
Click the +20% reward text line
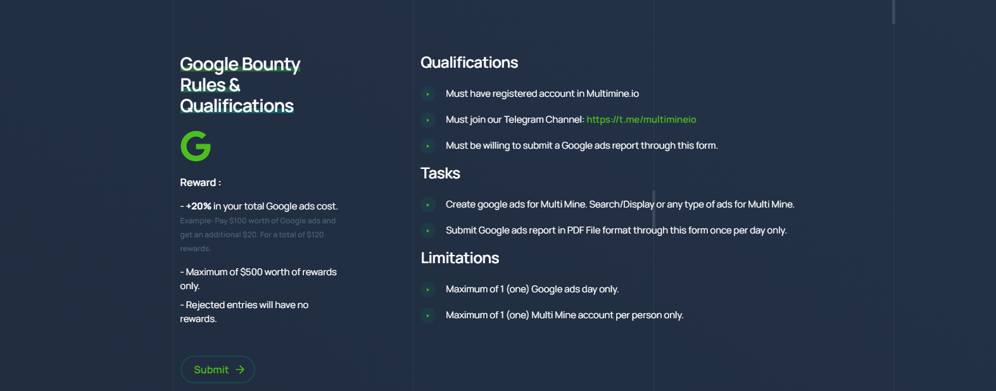click(x=259, y=206)
